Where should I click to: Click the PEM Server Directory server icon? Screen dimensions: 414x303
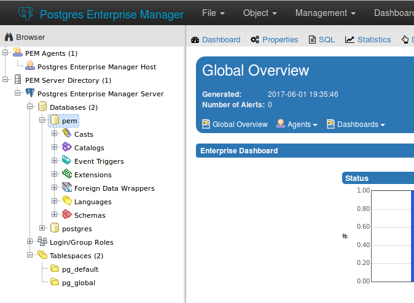coord(18,80)
